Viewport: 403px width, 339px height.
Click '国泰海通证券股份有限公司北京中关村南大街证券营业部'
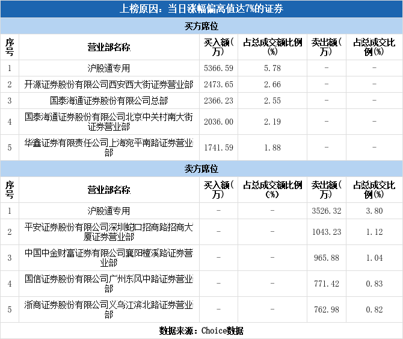click(x=109, y=122)
